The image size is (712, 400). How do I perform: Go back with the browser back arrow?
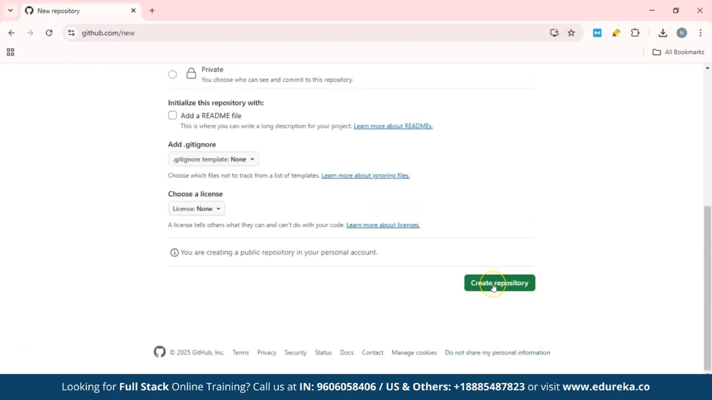point(11,33)
